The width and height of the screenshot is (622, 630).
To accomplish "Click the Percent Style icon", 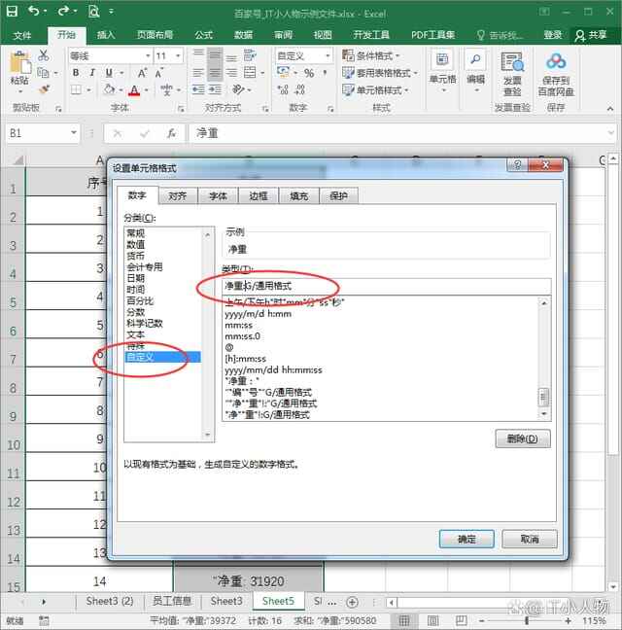I will click(x=309, y=73).
